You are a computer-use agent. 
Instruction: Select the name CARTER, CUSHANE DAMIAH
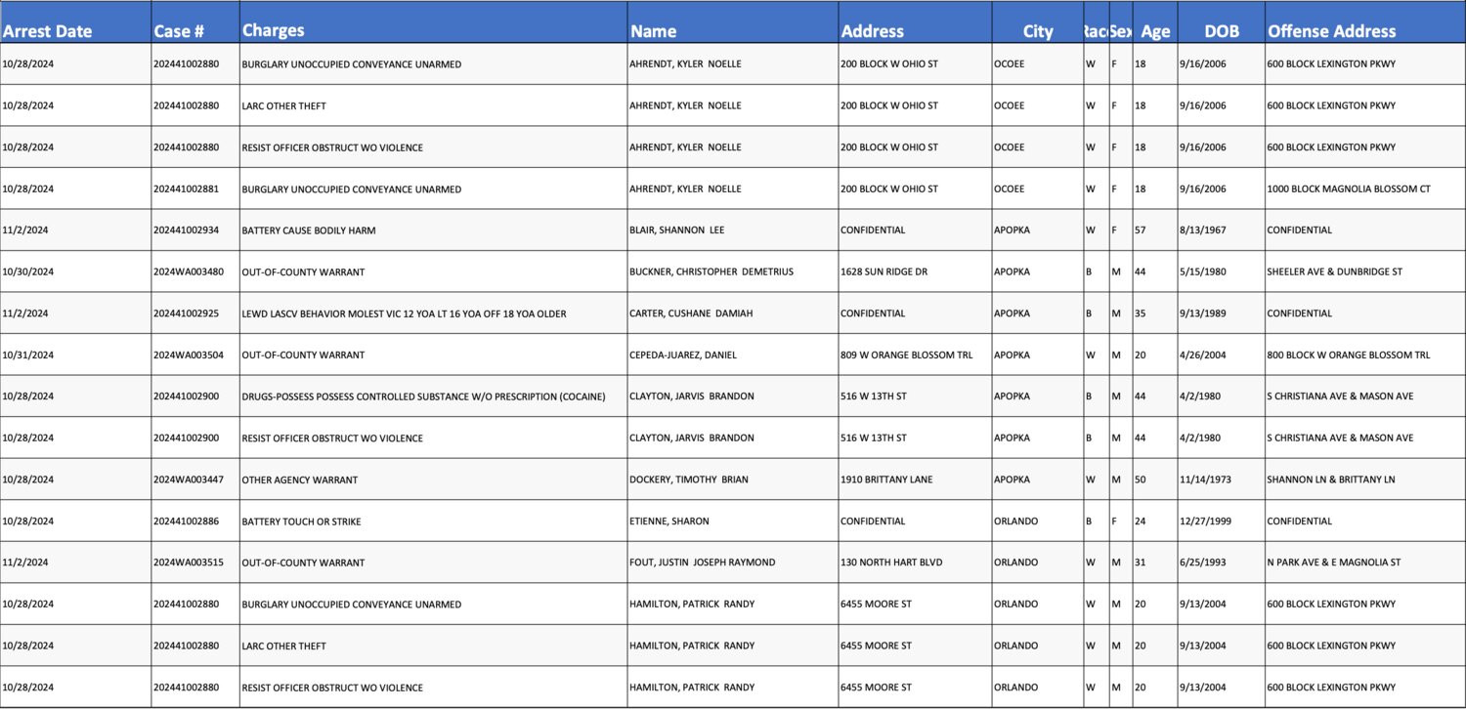pos(733,313)
